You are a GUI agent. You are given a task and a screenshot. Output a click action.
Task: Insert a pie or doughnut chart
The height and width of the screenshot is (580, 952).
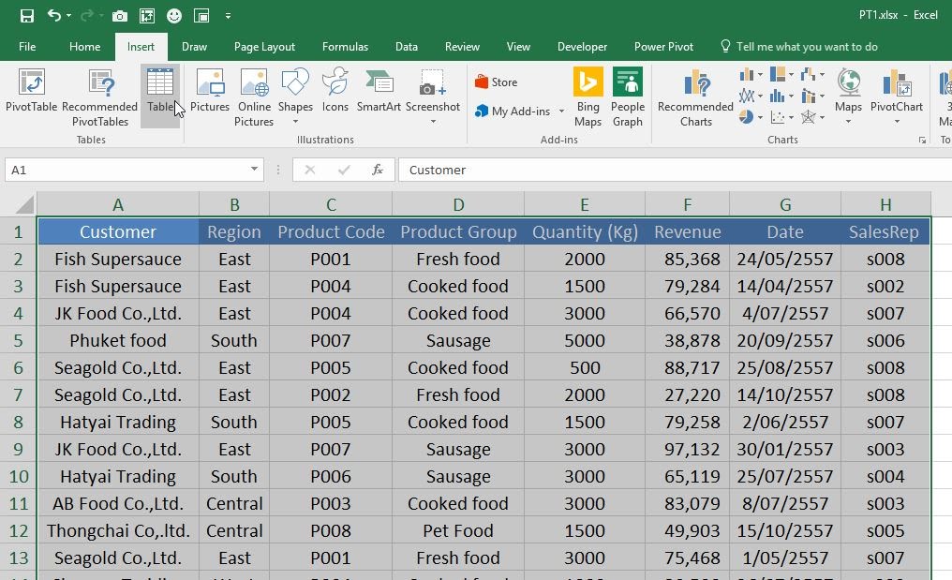click(x=751, y=116)
